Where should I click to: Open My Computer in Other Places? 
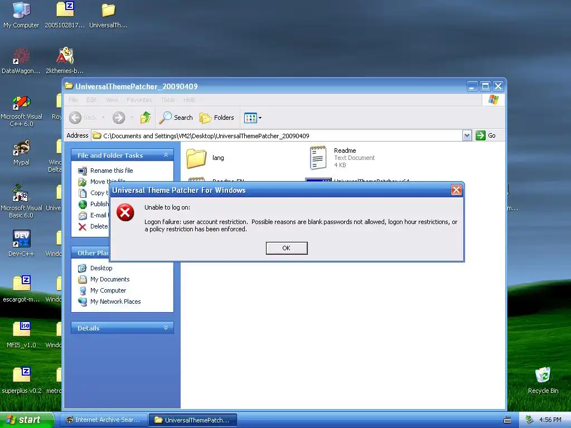(108, 290)
